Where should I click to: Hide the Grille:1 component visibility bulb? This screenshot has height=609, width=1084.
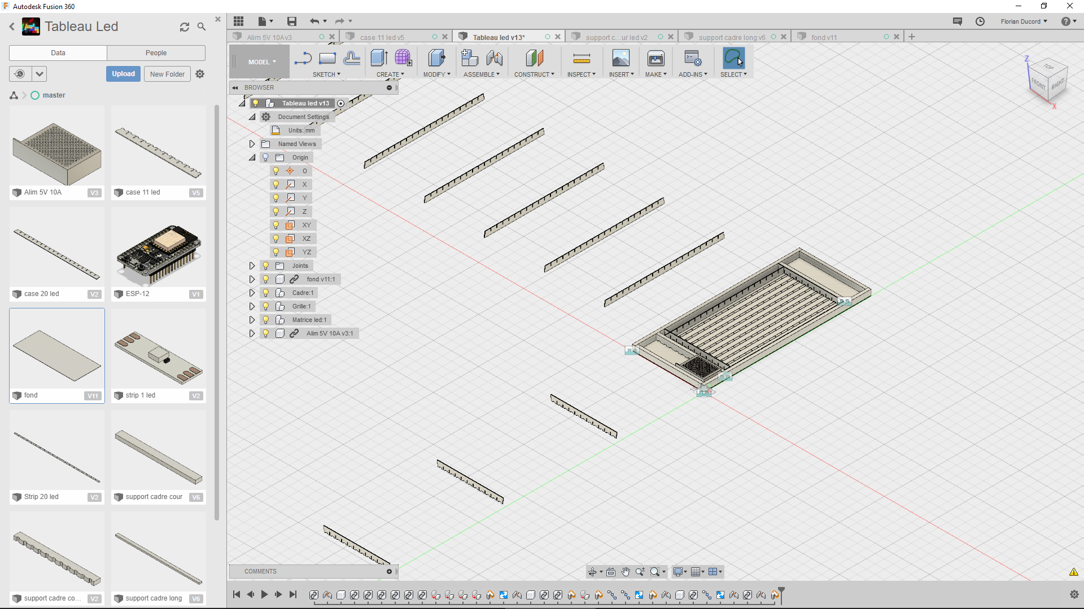(x=265, y=306)
